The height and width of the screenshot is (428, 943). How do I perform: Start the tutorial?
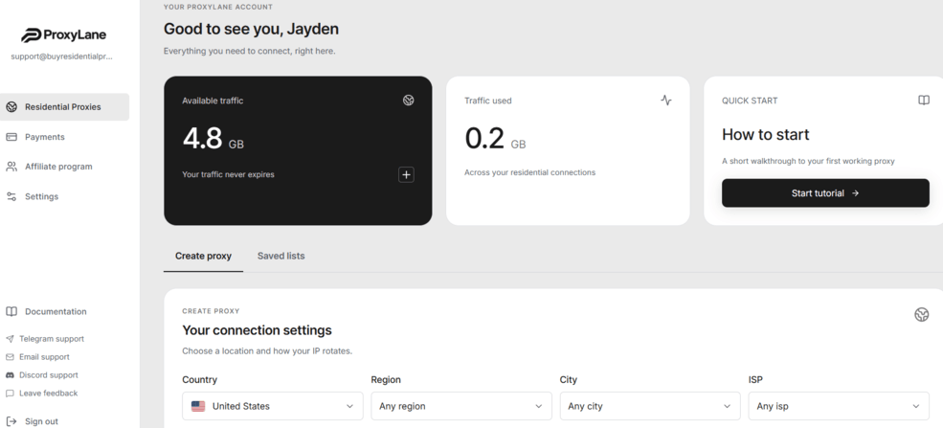[826, 193]
